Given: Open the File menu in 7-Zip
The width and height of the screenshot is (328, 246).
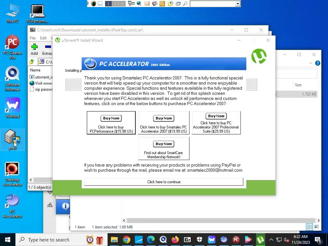Looking at the screenshot, I should tap(33, 38).
